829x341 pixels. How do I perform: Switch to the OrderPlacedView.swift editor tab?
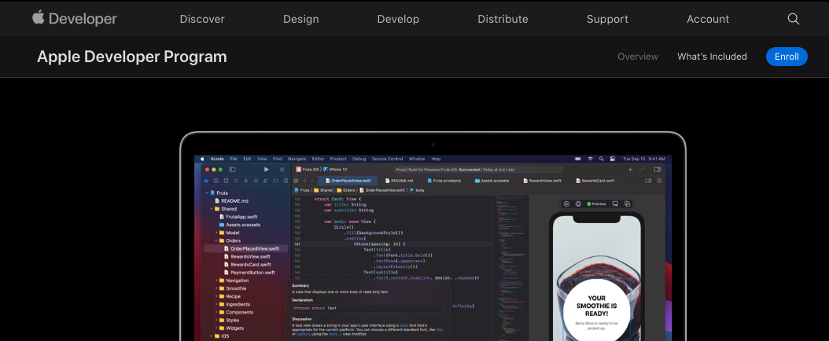[x=348, y=181]
